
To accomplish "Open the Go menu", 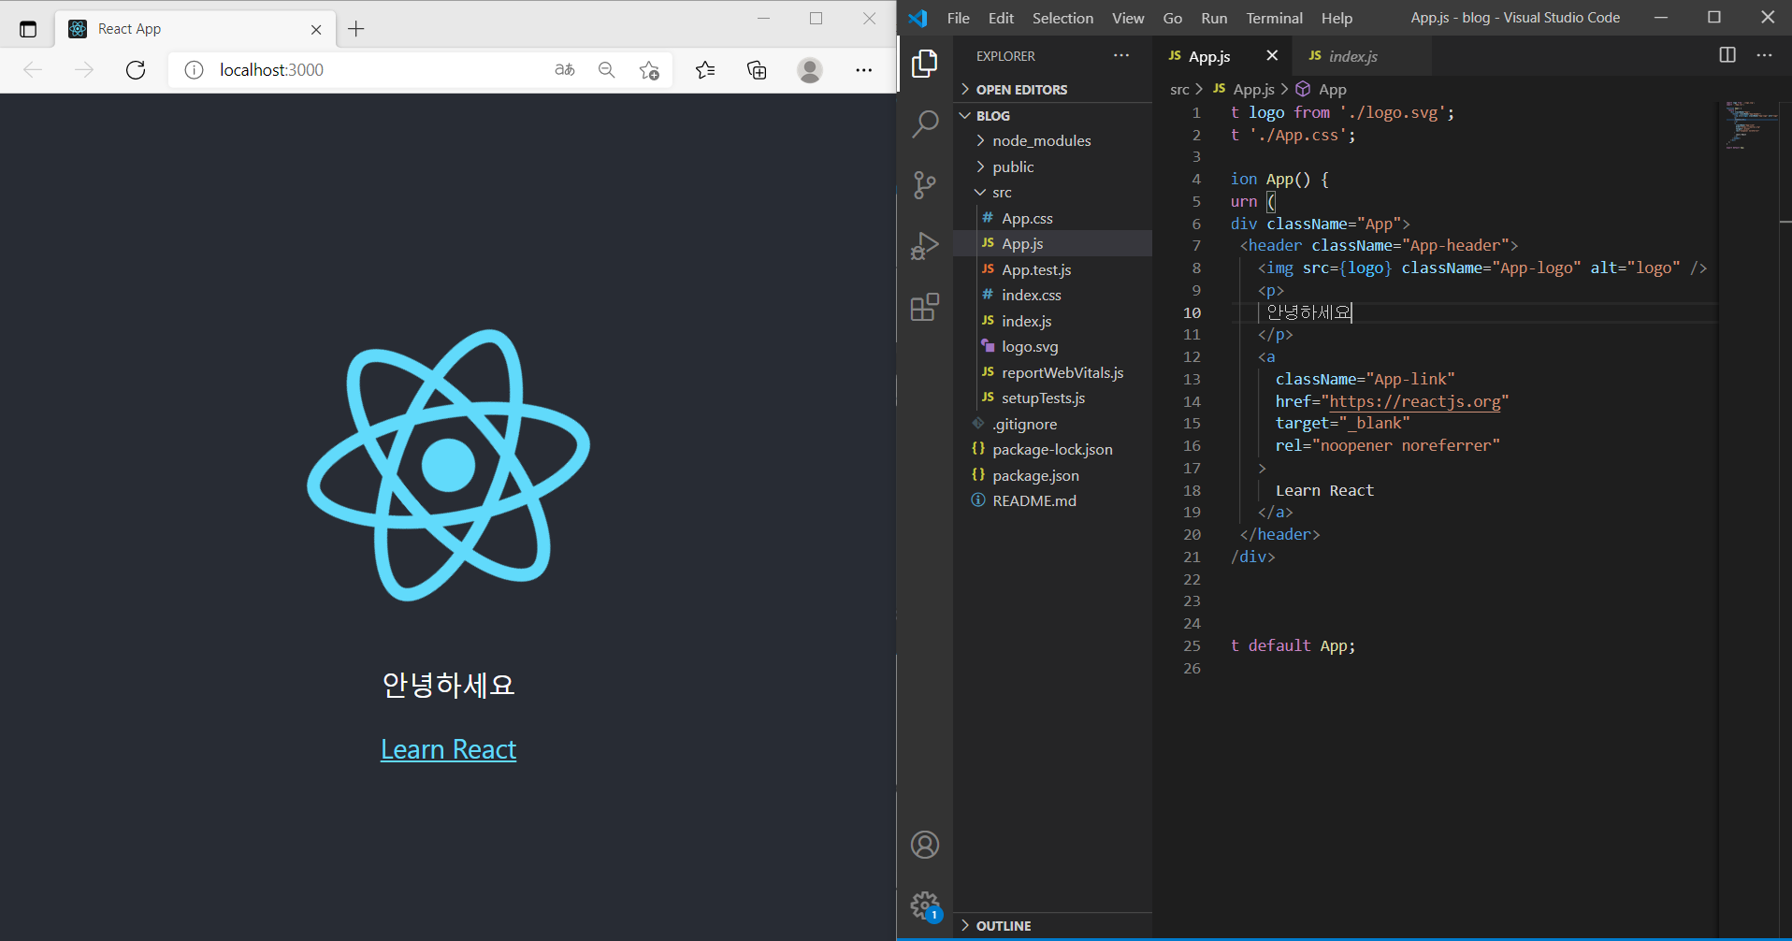I will (x=1173, y=18).
